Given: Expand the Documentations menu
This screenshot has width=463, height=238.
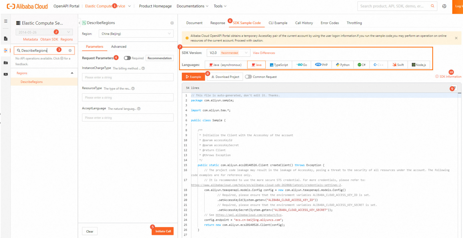Looking at the screenshot, I should click(x=192, y=6).
